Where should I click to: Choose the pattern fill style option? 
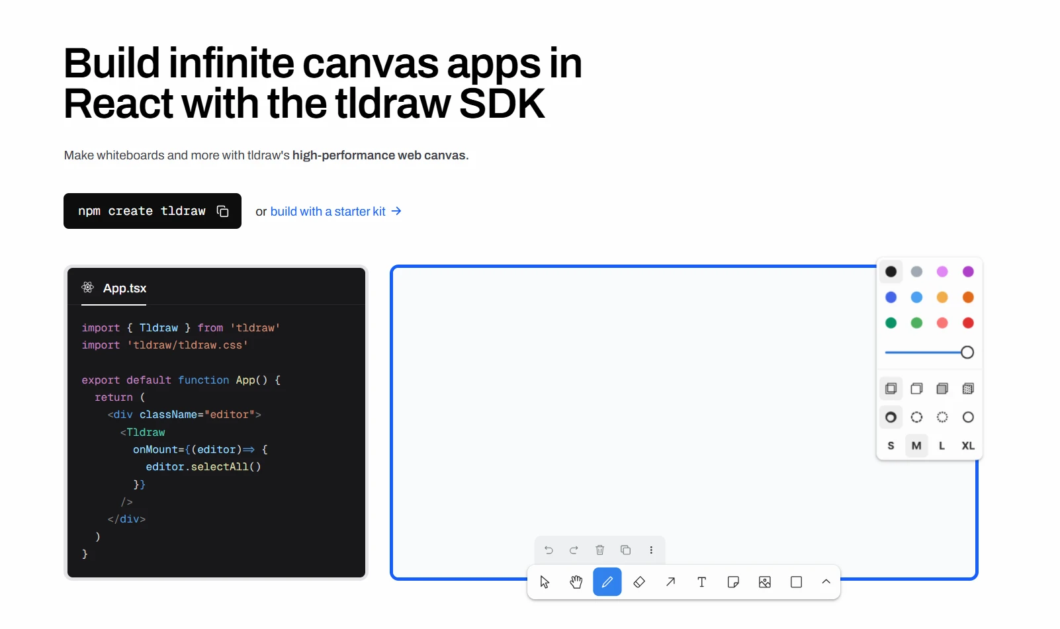tap(968, 389)
